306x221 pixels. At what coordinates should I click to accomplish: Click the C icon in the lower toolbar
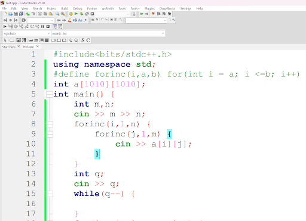[88, 41]
